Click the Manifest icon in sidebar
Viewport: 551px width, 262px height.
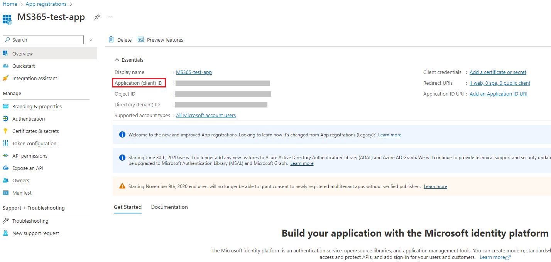click(5, 193)
